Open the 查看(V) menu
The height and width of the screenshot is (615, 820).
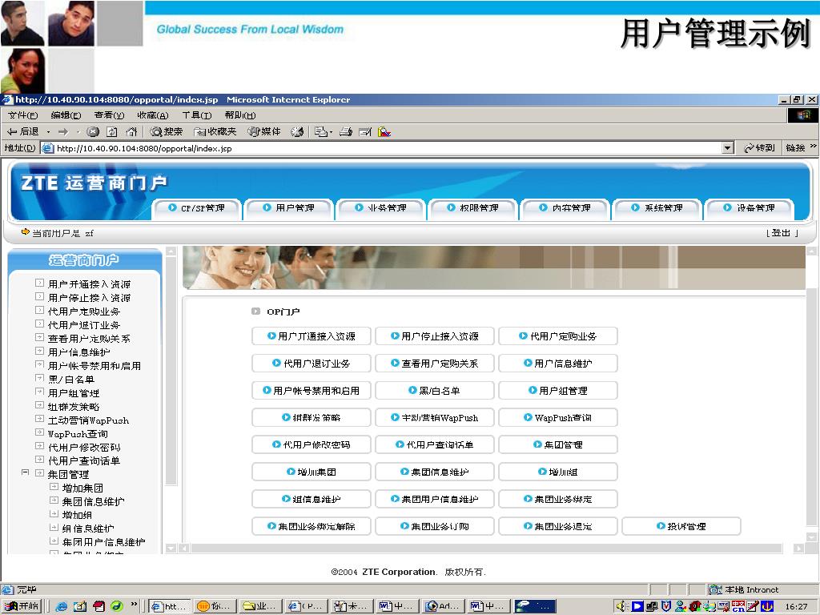109,115
